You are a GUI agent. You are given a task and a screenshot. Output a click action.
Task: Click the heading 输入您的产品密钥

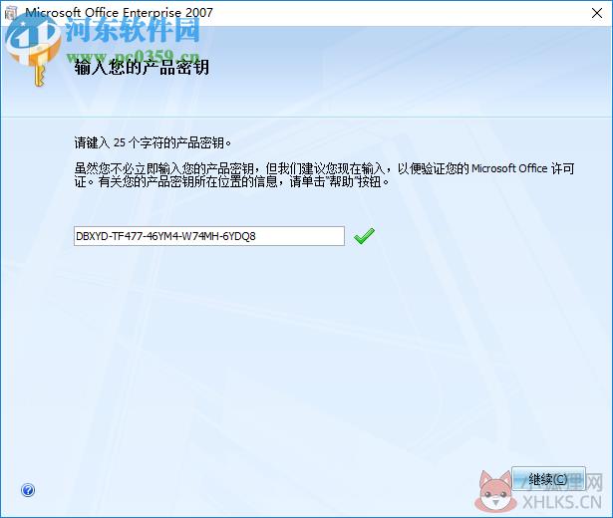142,67
